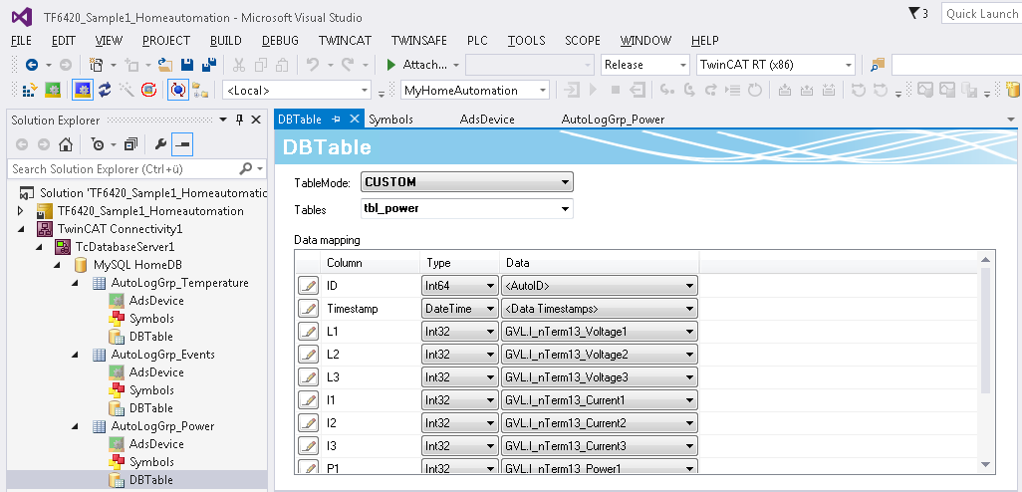1022x492 pixels.
Task: Toggle Preview Selected Items in Solution Explorer
Action: pyautogui.click(x=182, y=144)
